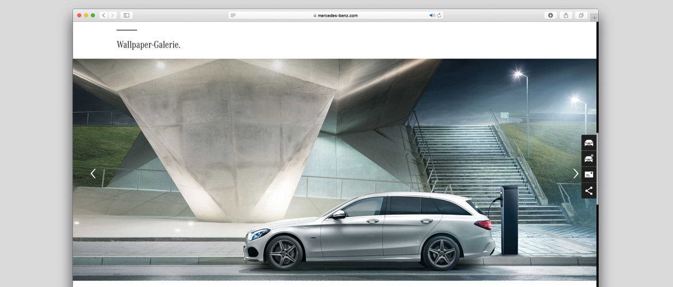Click the contact card icon in side panel

click(x=589, y=174)
